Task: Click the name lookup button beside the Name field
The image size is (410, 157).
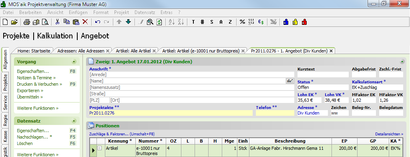Action: (290, 81)
